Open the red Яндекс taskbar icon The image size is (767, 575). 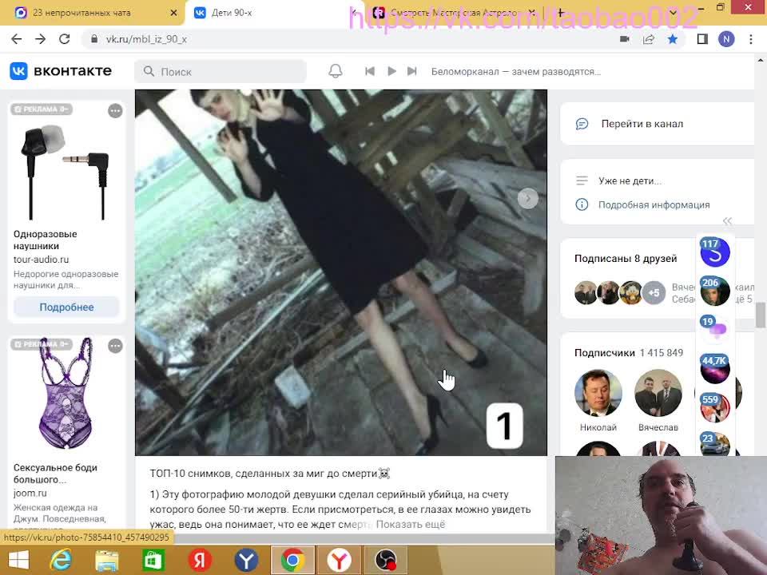click(200, 561)
